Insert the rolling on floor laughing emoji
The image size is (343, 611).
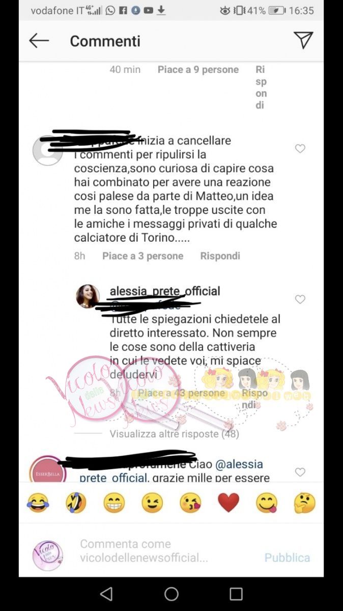[76, 503]
